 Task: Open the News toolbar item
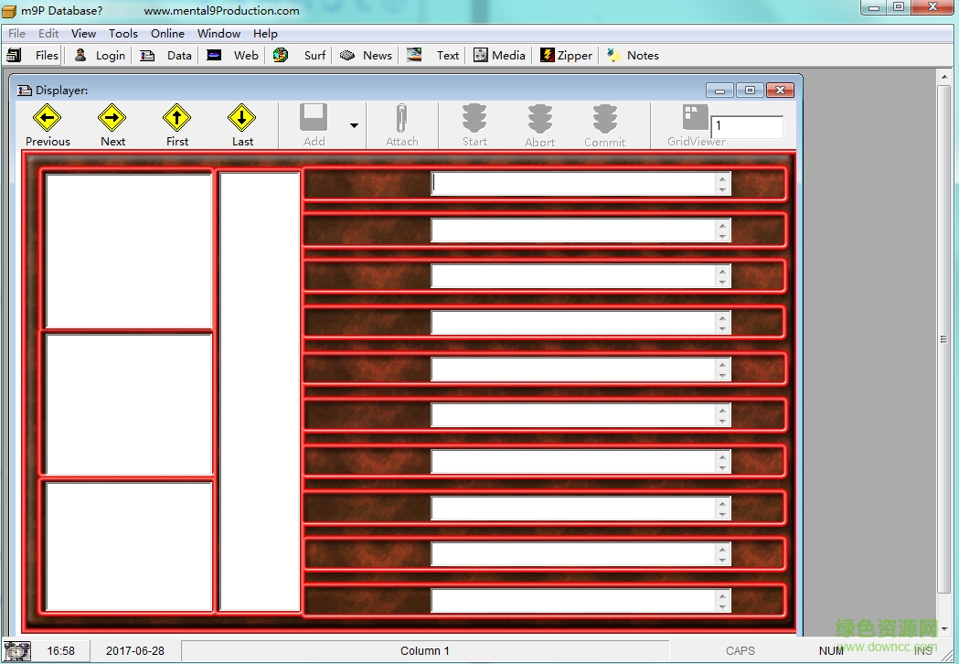click(x=366, y=55)
